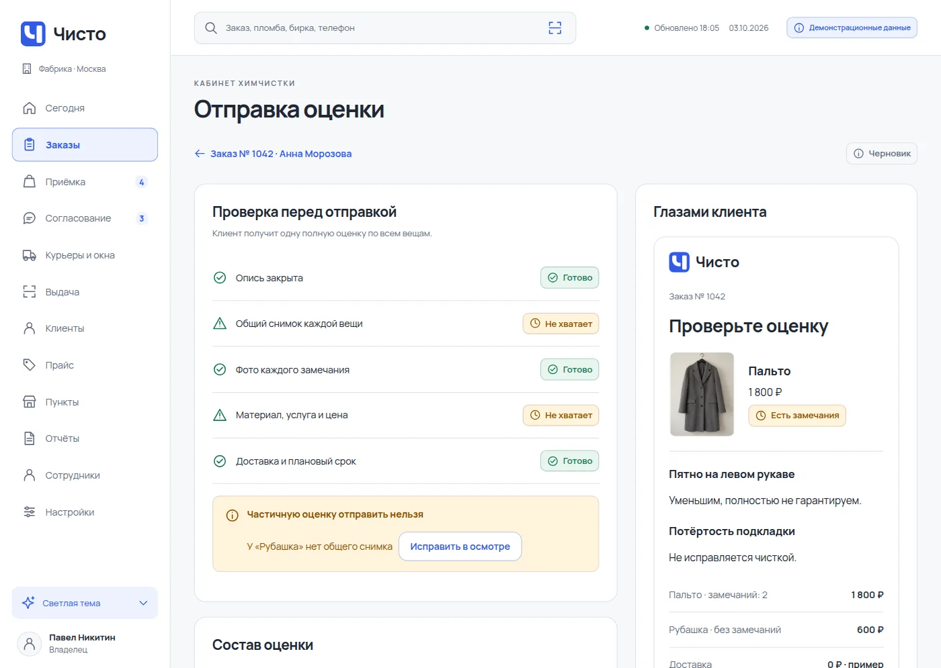This screenshot has height=668, width=941.
Task: Click the Чисто logo icon in sidebar
Action: (x=33, y=34)
